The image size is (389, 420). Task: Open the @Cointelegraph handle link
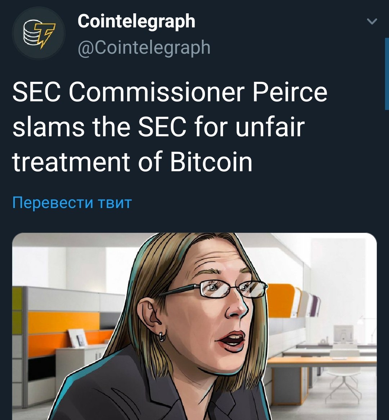click(144, 48)
